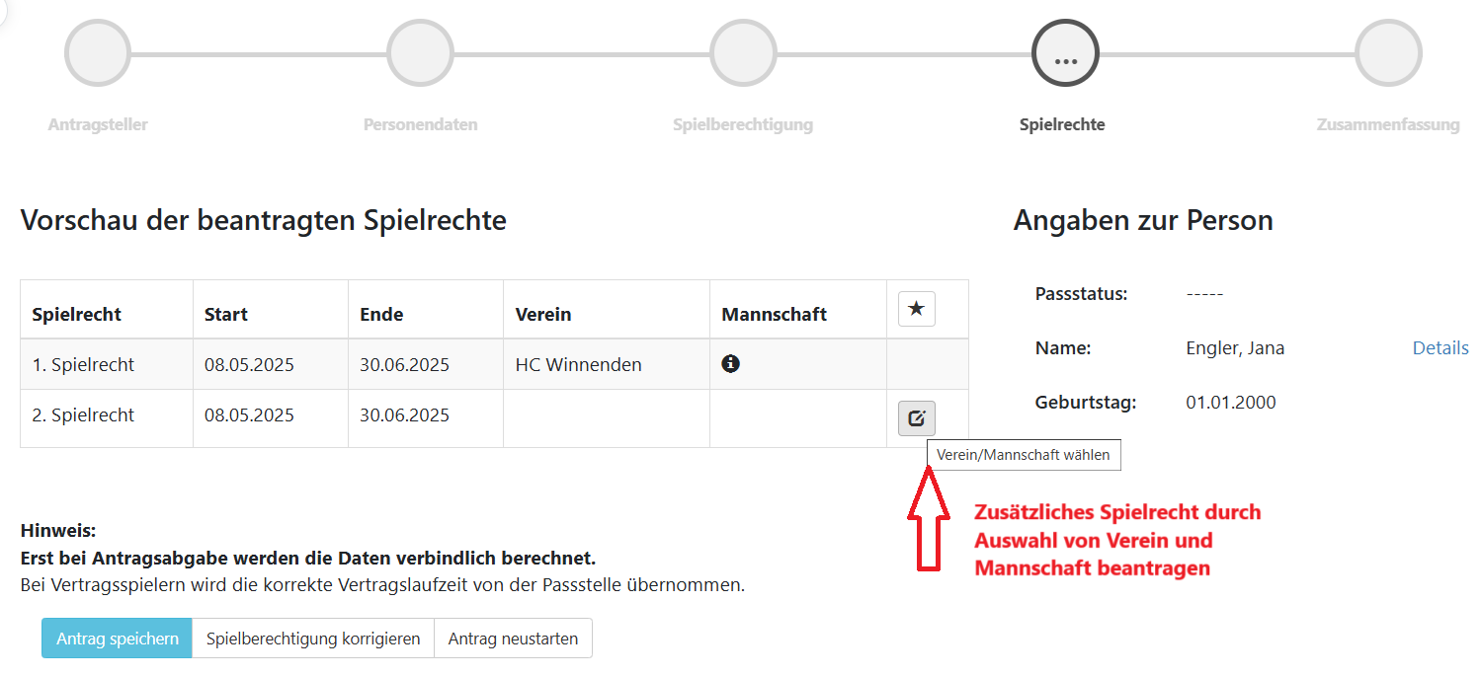The width and height of the screenshot is (1480, 677).
Task: Select the 1. Spielrecht row cell
Action: pyautogui.click(x=83, y=364)
